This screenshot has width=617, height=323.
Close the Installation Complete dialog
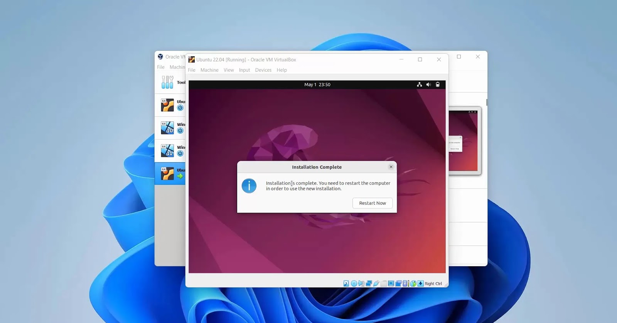[x=391, y=167]
